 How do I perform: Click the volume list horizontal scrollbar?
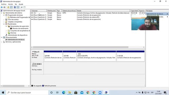[81, 47]
